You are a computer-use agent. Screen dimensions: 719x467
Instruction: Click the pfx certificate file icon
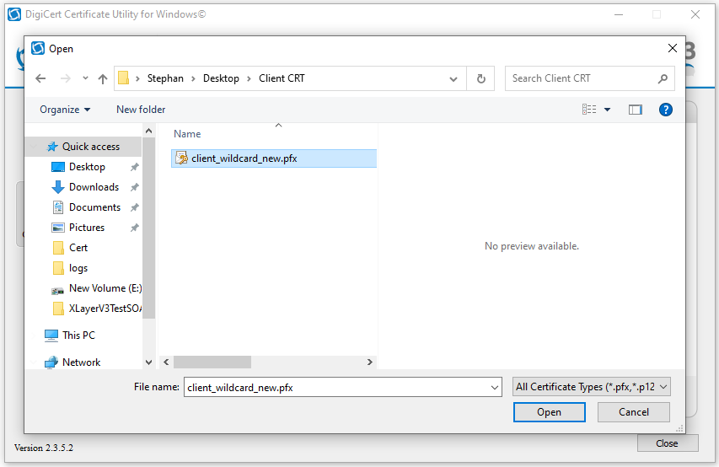tap(181, 158)
